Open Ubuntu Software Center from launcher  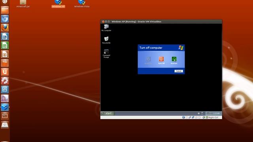[5, 63]
